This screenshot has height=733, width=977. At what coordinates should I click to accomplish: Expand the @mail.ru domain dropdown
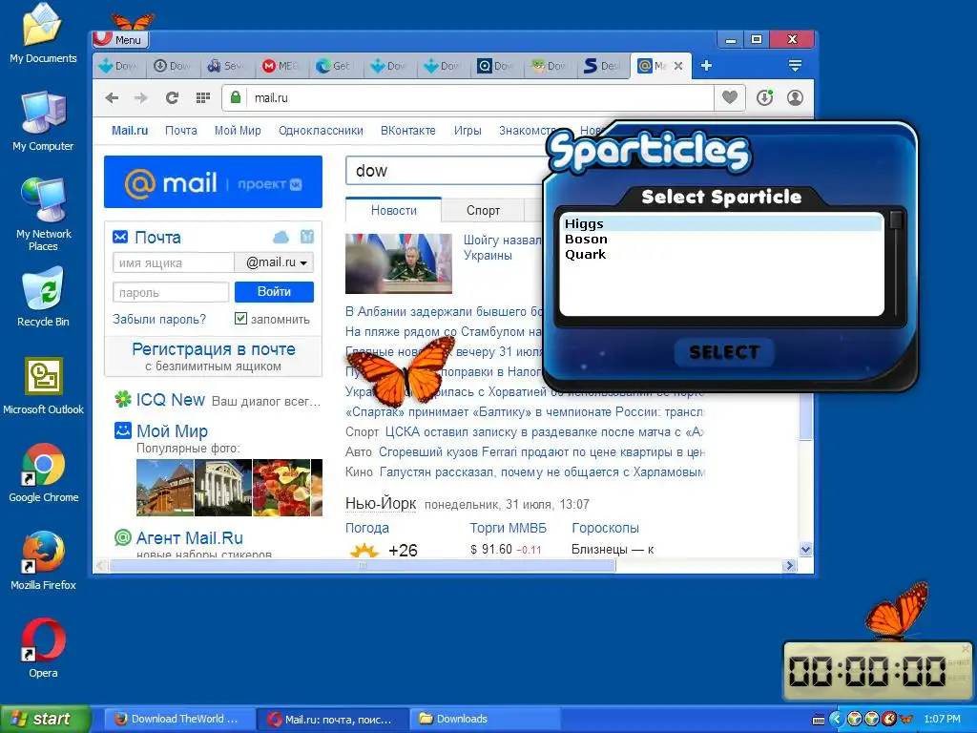(274, 262)
